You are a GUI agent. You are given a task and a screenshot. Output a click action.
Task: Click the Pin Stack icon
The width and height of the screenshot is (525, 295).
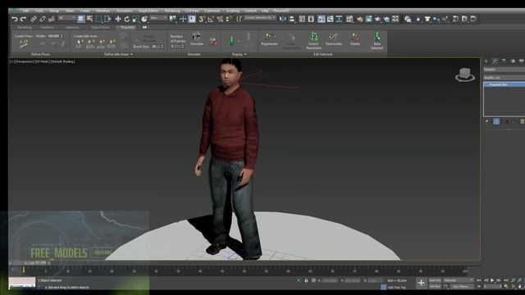tap(486, 121)
